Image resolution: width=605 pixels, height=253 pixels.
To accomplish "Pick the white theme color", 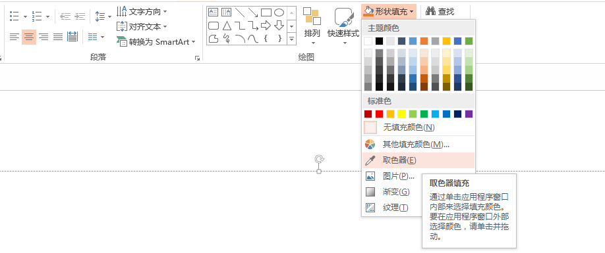I will point(368,41).
